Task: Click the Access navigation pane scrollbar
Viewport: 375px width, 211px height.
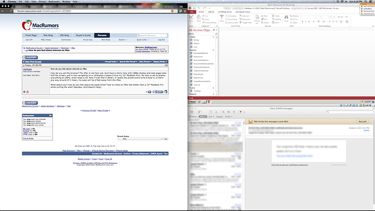Action: (x=217, y=65)
